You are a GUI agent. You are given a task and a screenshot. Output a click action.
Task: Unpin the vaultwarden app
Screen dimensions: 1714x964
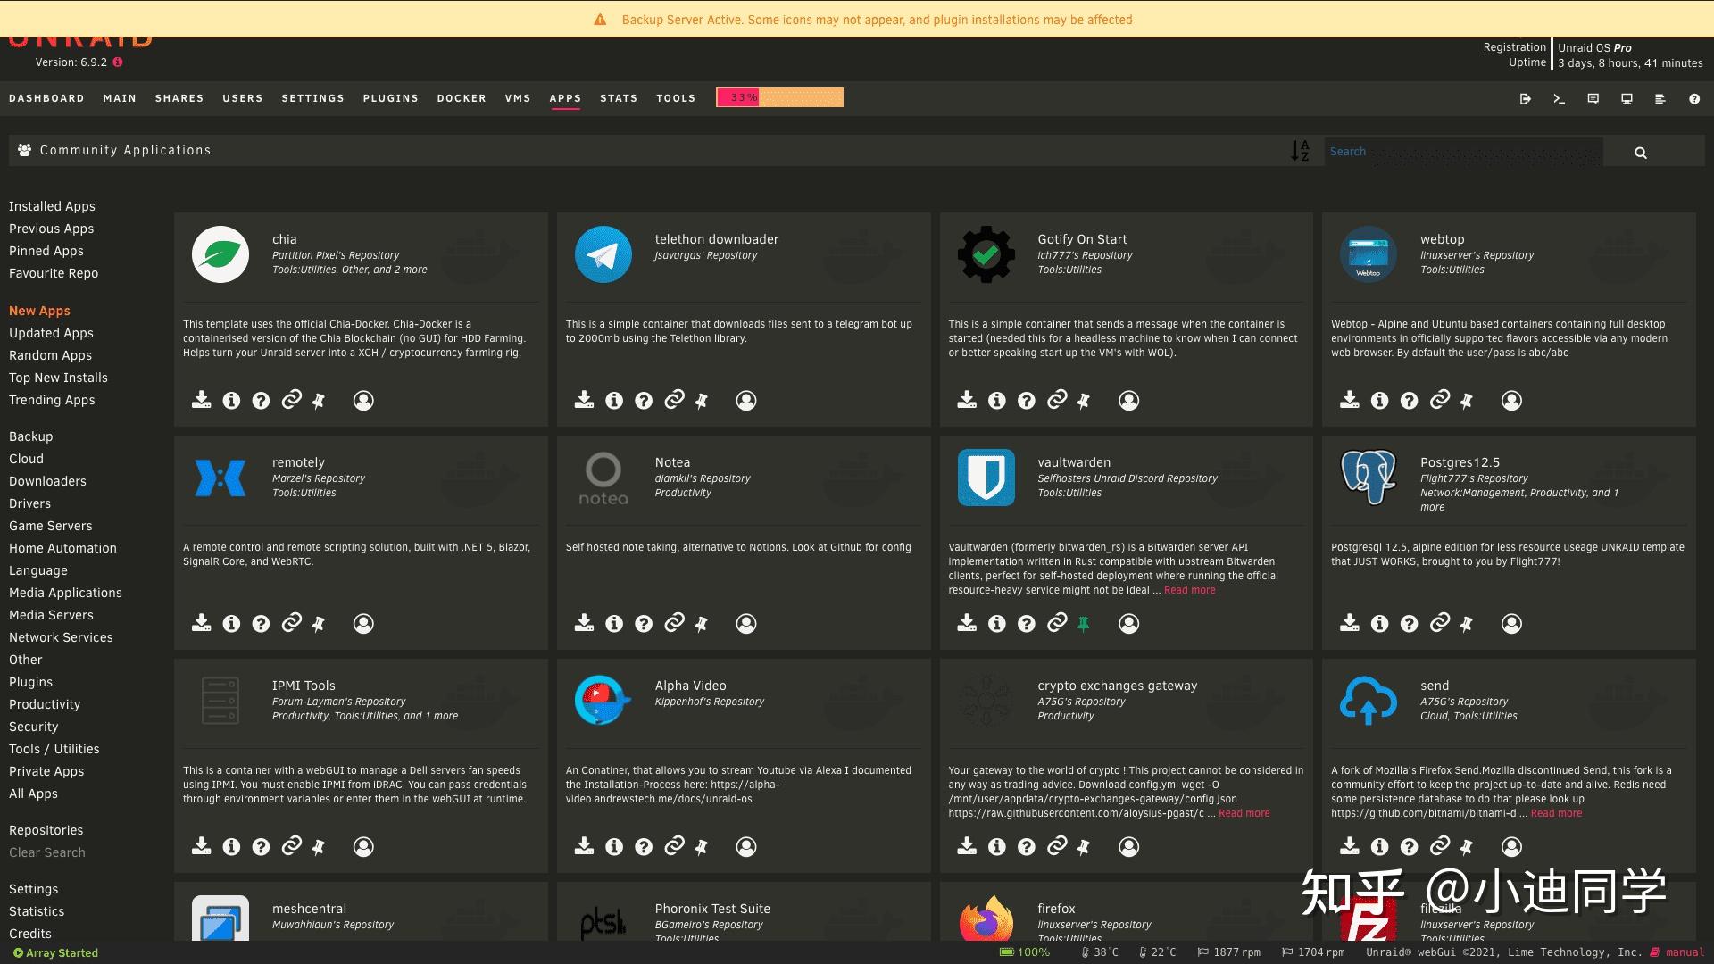pos(1083,624)
